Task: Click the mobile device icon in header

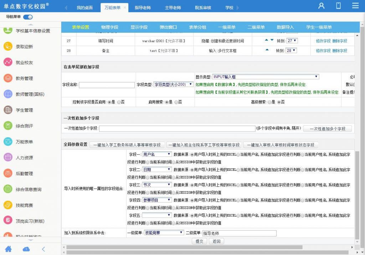Action: tap(339, 6)
